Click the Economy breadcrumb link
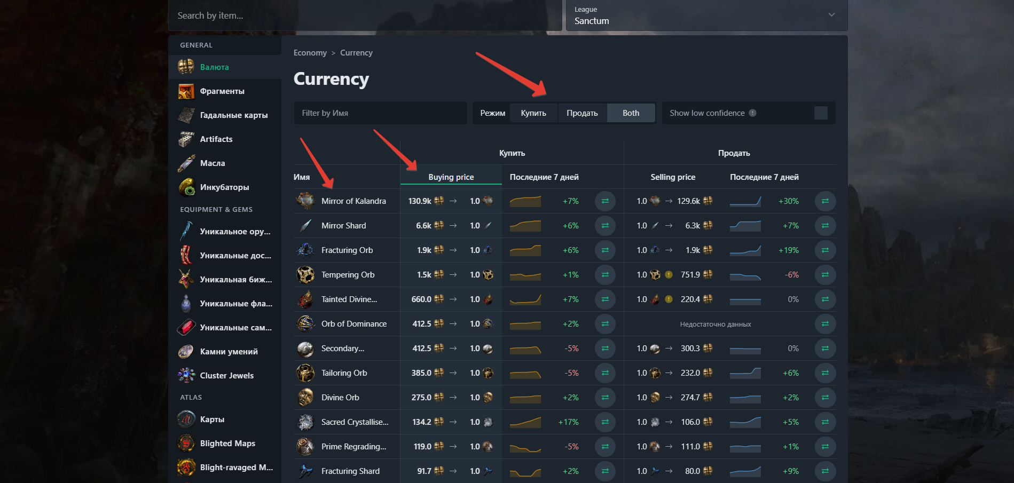This screenshot has width=1014, height=483. (310, 53)
